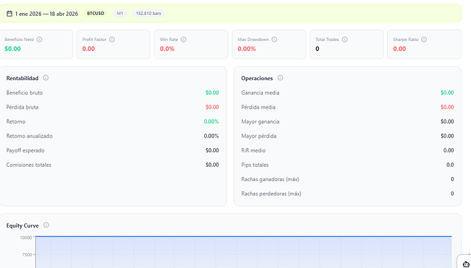
Task: Click the Rentabilidad section heading
Action: [23, 78]
